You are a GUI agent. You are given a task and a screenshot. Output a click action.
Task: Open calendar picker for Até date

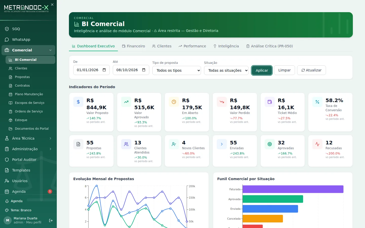pyautogui.click(x=144, y=70)
